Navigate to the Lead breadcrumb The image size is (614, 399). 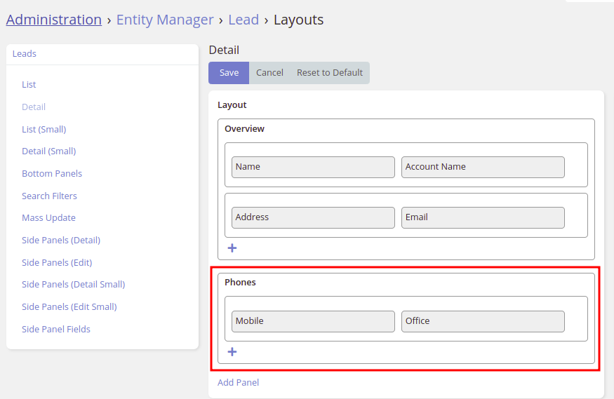tap(243, 20)
